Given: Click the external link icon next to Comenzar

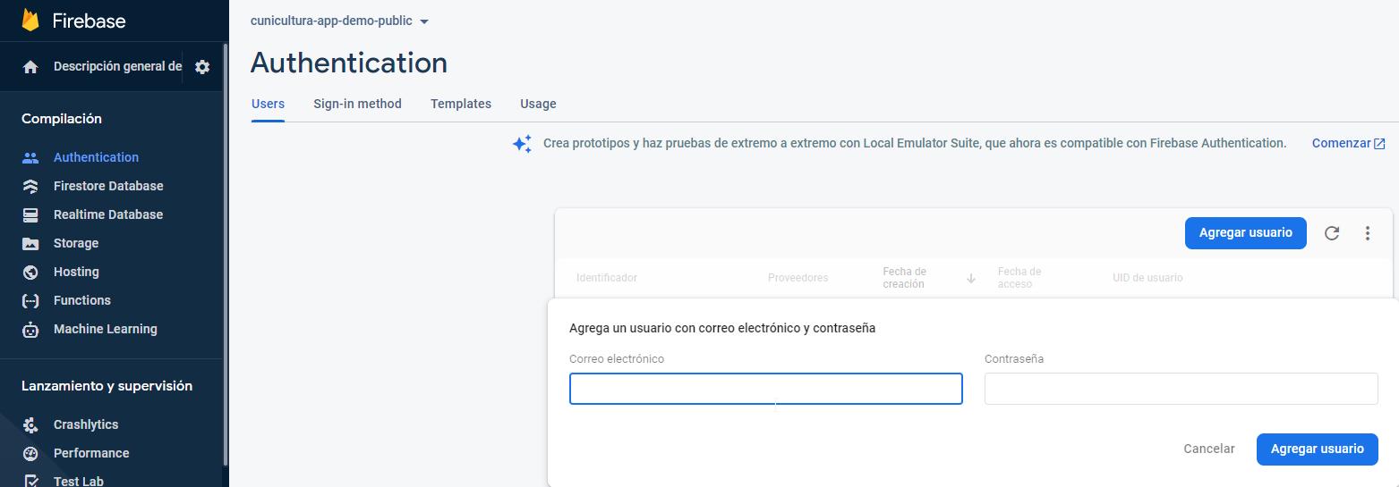Looking at the screenshot, I should pyautogui.click(x=1379, y=144).
